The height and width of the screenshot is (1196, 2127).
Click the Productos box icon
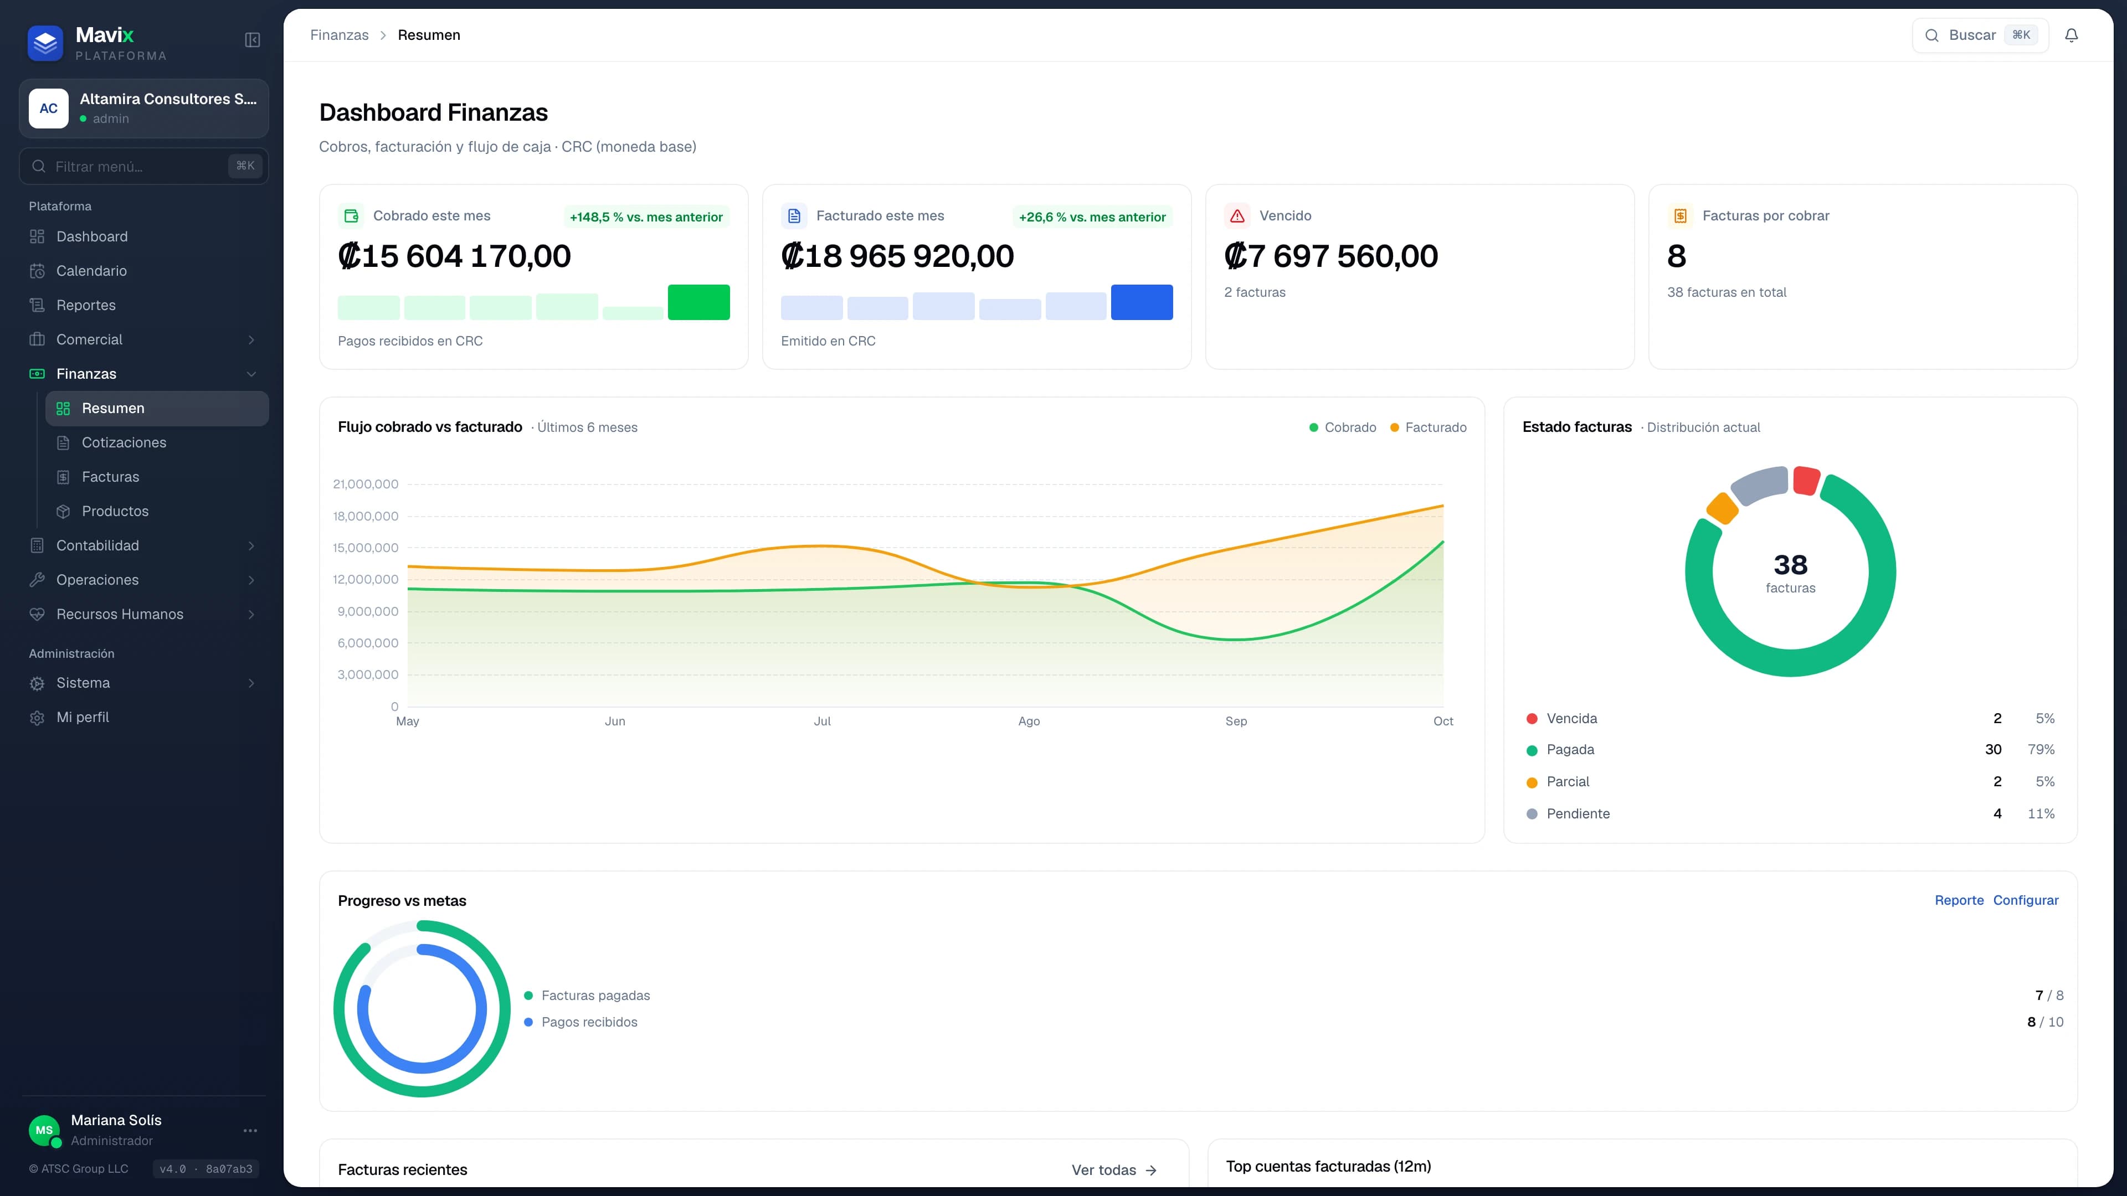tap(63, 512)
